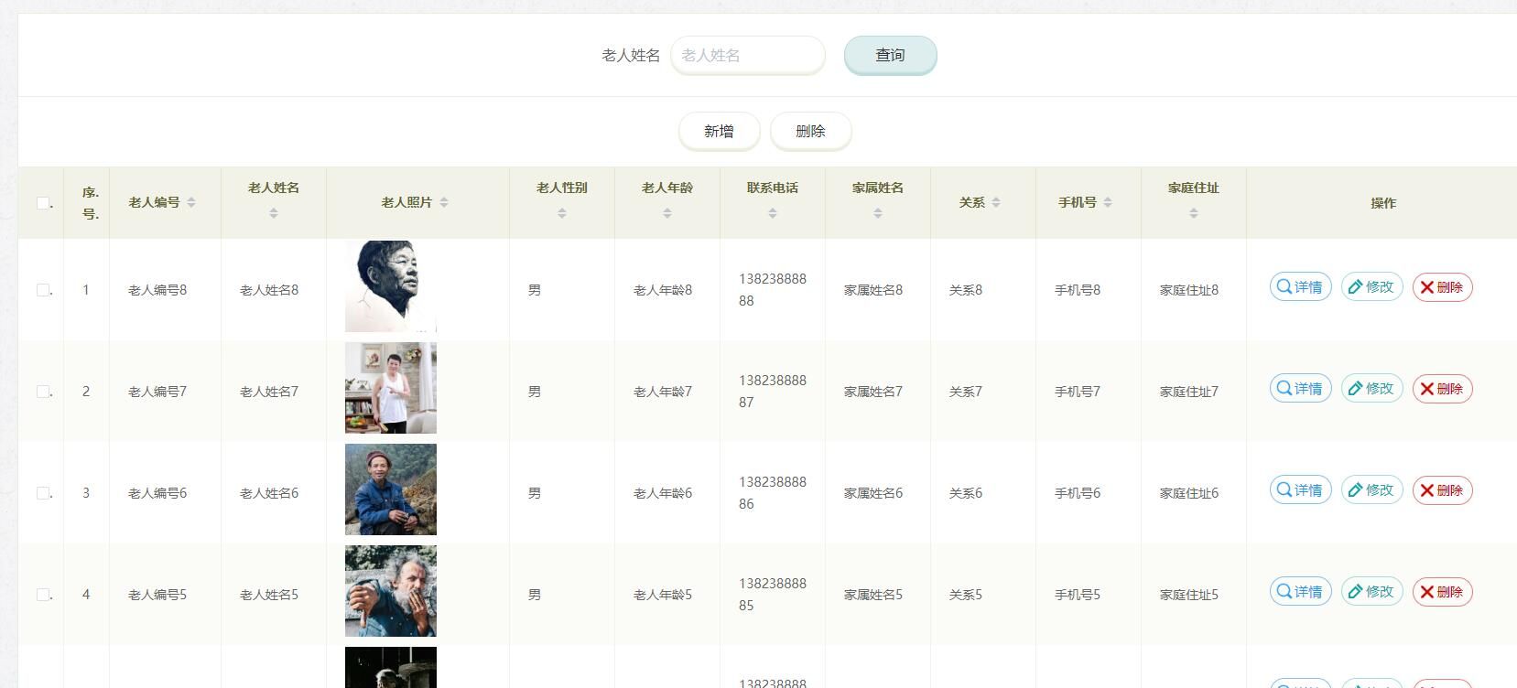Check the row checkbox for 老人编号8
Image resolution: width=1517 pixels, height=688 pixels.
(43, 290)
